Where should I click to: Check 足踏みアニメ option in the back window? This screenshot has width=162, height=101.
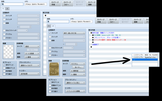click(4, 68)
